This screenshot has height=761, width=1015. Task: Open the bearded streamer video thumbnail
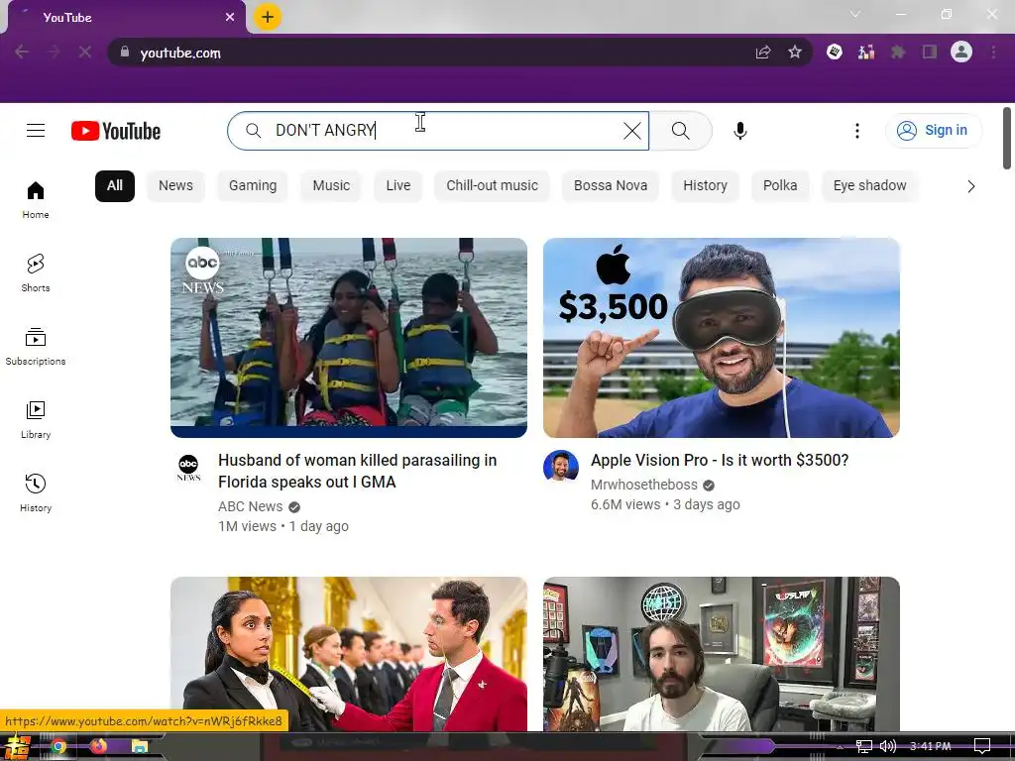(722, 654)
